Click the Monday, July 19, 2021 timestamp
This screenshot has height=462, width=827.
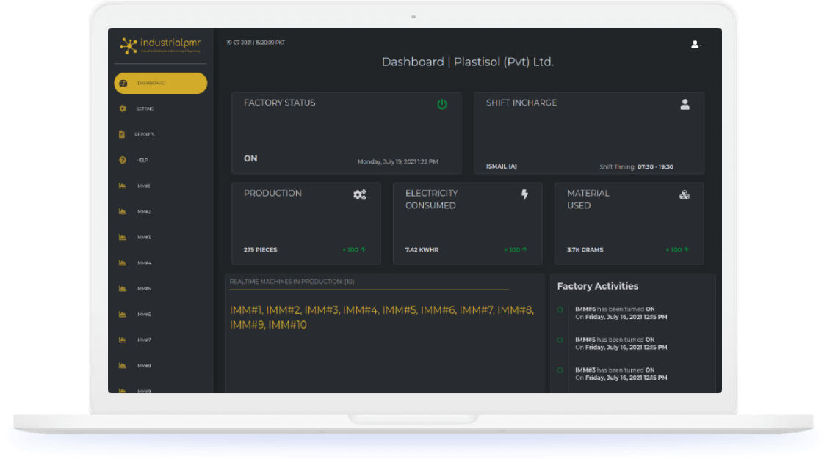tap(397, 162)
